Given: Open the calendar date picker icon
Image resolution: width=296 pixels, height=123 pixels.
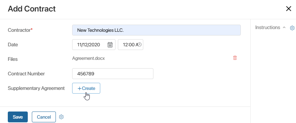Looking at the screenshot, I should point(110,45).
